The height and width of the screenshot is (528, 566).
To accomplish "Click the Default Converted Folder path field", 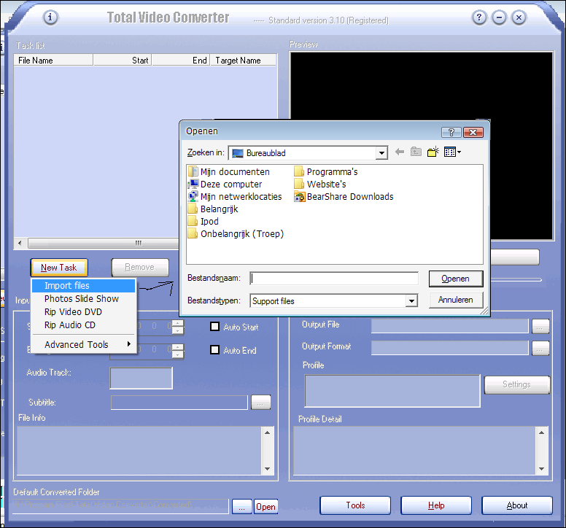I will [121, 506].
